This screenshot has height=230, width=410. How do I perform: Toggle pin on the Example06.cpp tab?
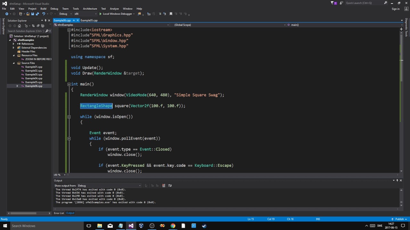(x=74, y=20)
